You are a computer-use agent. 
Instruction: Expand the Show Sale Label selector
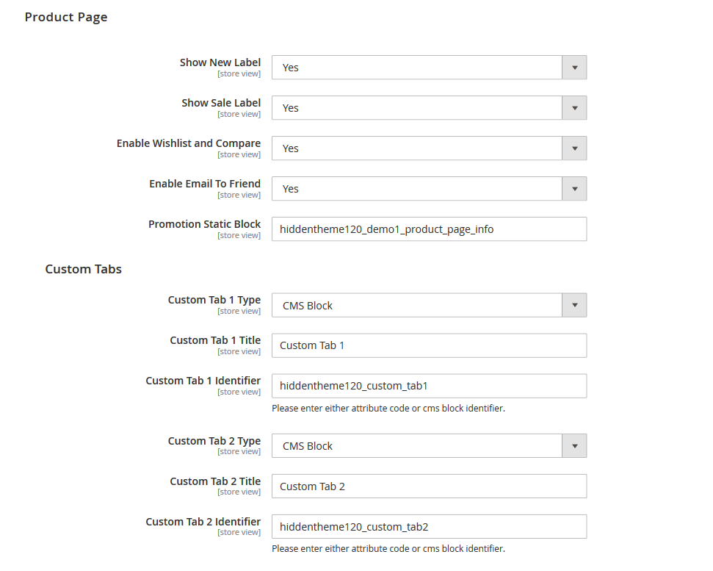(x=428, y=107)
